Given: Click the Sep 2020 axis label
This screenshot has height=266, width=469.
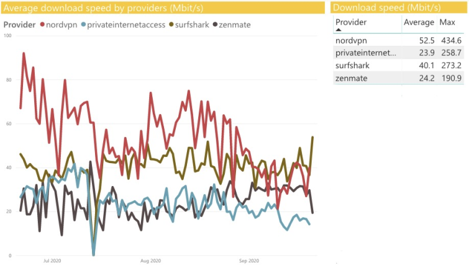Looking at the screenshot, I should coord(249,260).
